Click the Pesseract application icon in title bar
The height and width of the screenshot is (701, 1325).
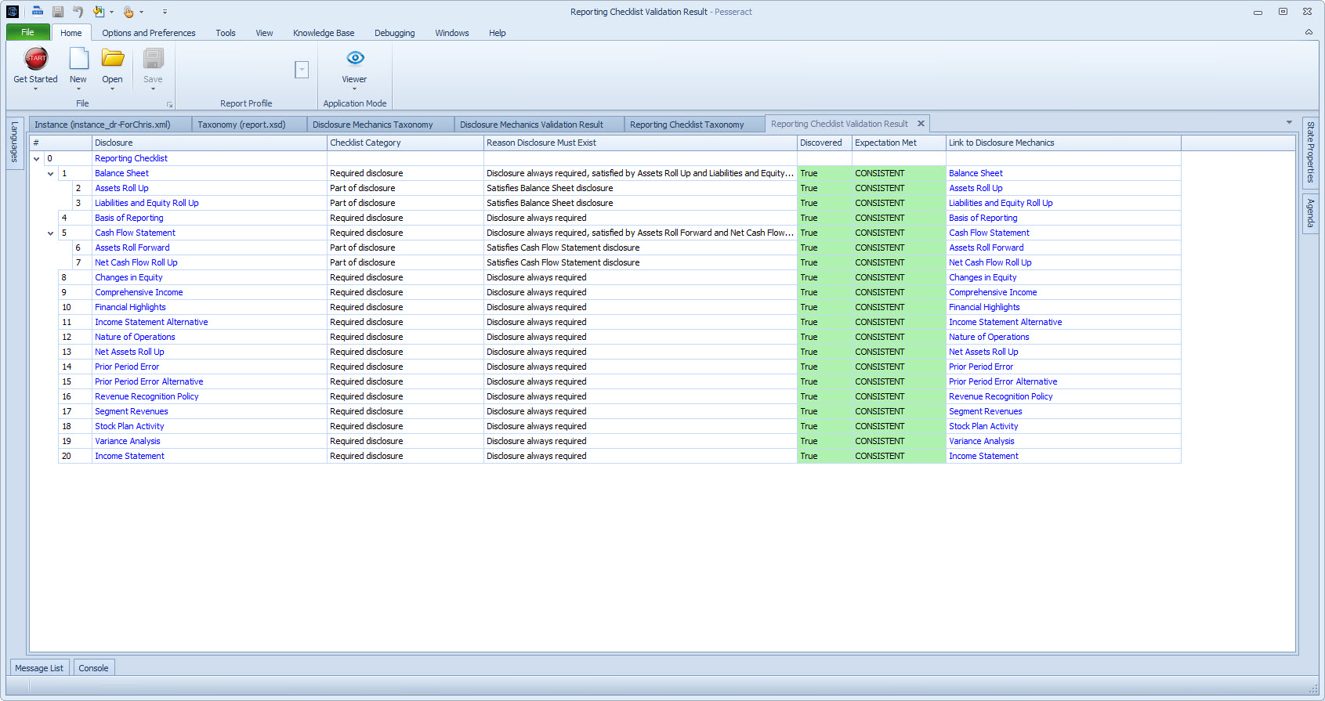pyautogui.click(x=12, y=12)
